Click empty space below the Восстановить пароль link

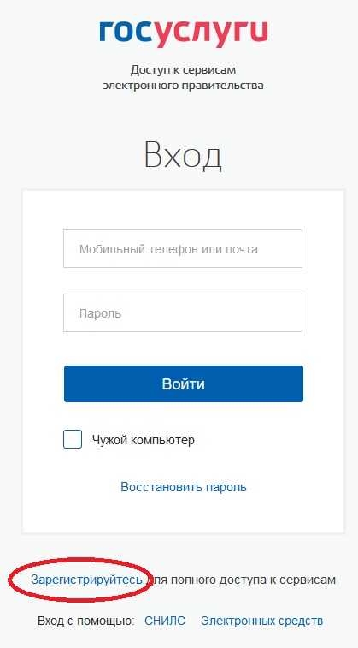click(x=184, y=514)
